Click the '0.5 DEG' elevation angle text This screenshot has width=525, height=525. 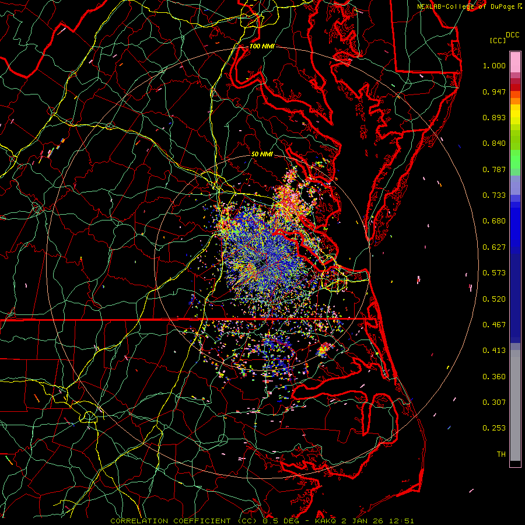tap(281, 521)
